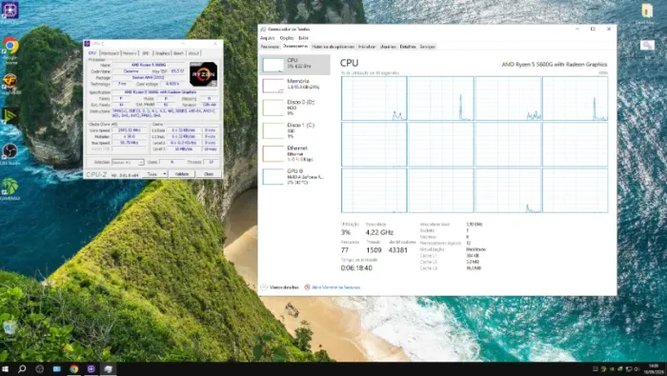Select CPU in the performance sidebar
The image size is (667, 376).
(x=294, y=65)
